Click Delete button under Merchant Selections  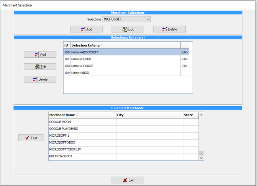coord(169,29)
